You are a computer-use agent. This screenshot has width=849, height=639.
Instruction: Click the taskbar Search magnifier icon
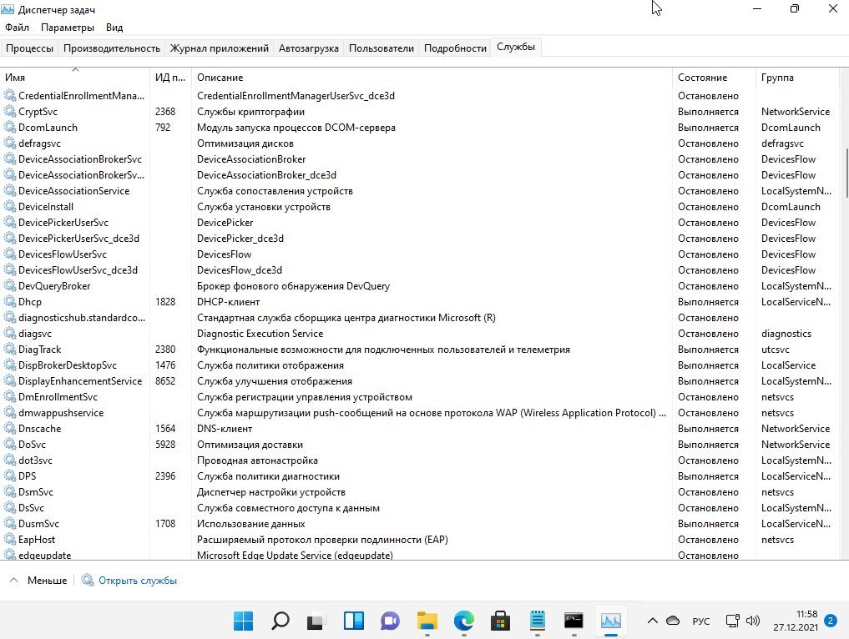280,621
